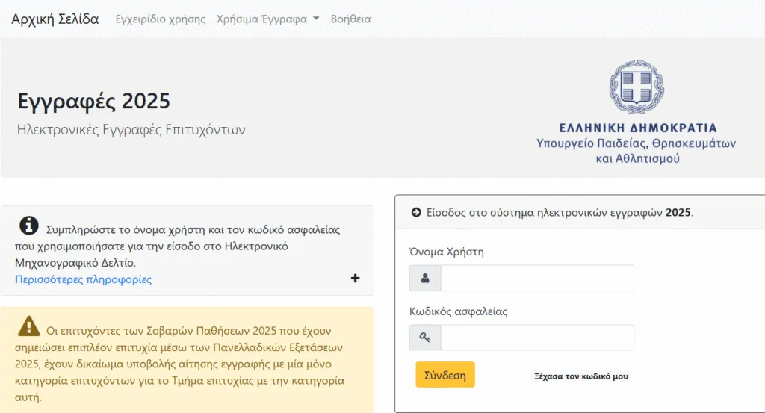Viewport: 765px width, 413px height.
Task: Click the black info circle icon
Action: 29,226
